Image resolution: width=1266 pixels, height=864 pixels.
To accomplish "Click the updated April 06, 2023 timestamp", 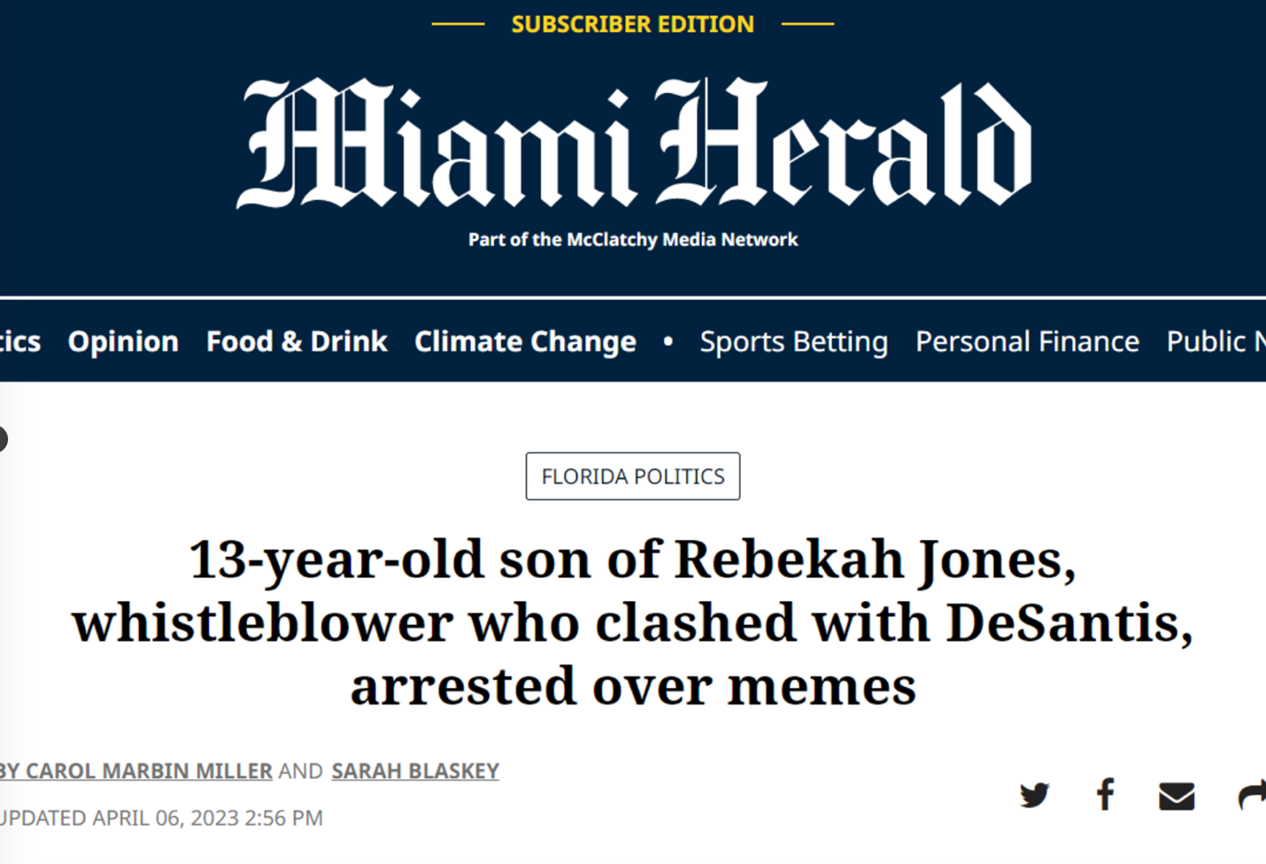I will 161,818.
